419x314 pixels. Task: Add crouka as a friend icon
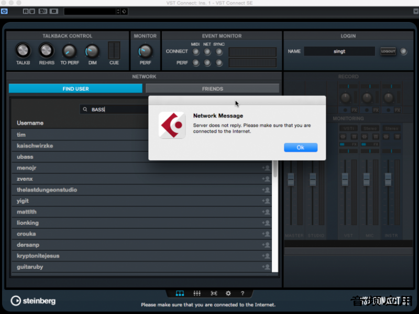(x=266, y=233)
